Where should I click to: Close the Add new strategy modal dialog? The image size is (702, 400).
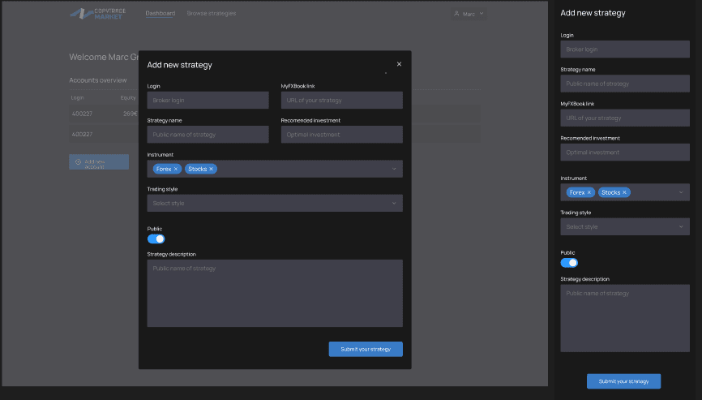pos(399,64)
